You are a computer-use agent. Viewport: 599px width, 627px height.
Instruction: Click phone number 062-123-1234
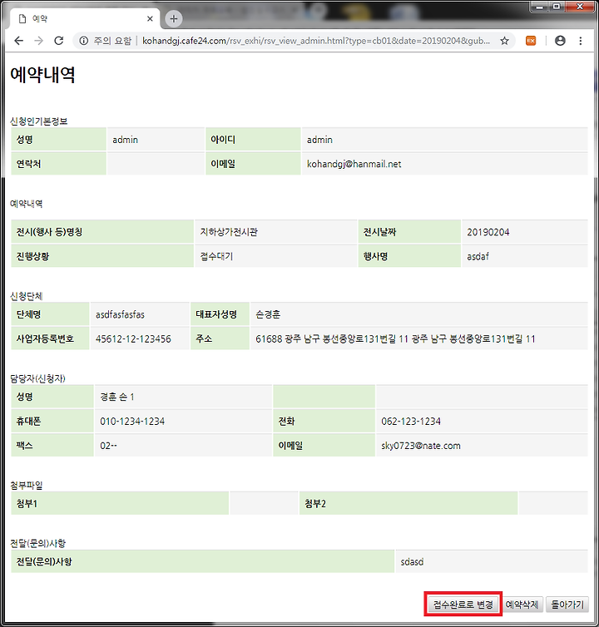411,422
